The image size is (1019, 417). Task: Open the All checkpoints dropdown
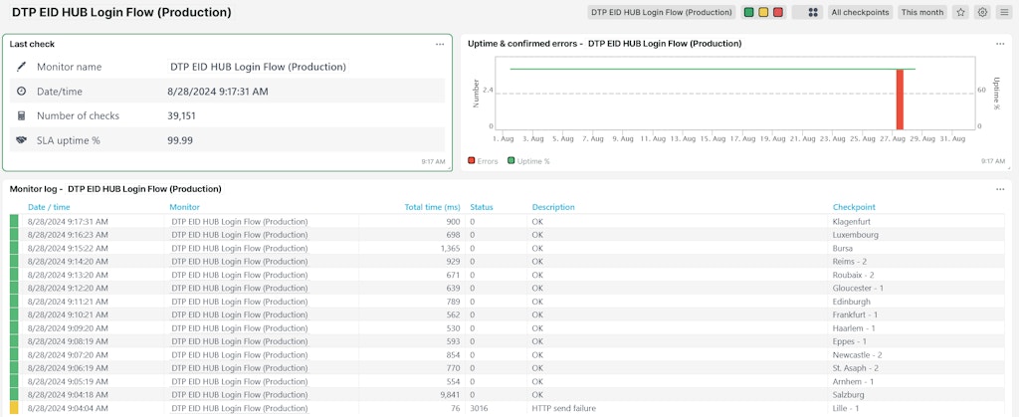[861, 13]
